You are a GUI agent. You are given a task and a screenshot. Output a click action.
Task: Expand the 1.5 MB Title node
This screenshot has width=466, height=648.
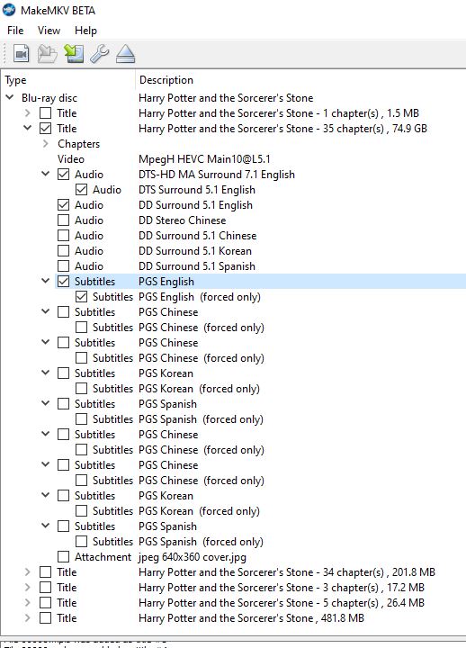tap(27, 112)
